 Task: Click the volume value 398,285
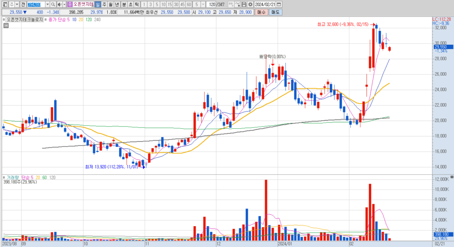click(x=76, y=12)
